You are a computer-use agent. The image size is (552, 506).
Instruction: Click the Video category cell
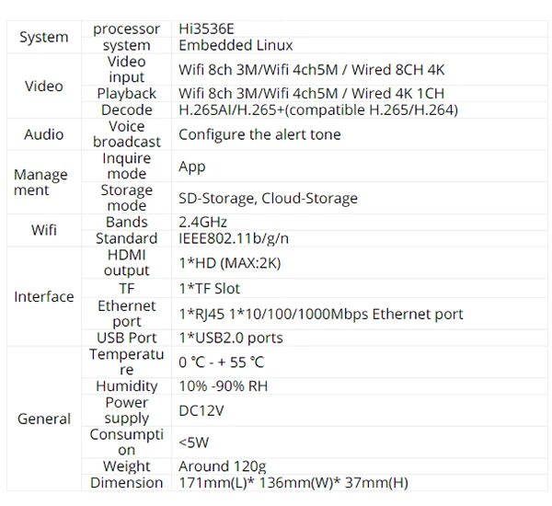[x=43, y=86]
